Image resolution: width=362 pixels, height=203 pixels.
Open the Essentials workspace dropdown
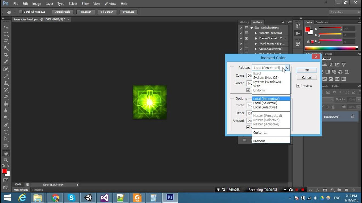(345, 12)
